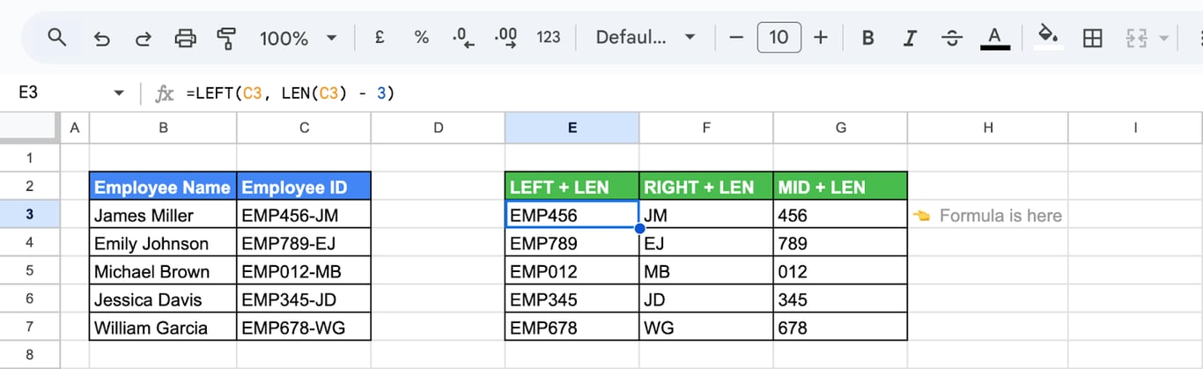The width and height of the screenshot is (1203, 369).
Task: Select column A header
Action: pyautogui.click(x=74, y=128)
